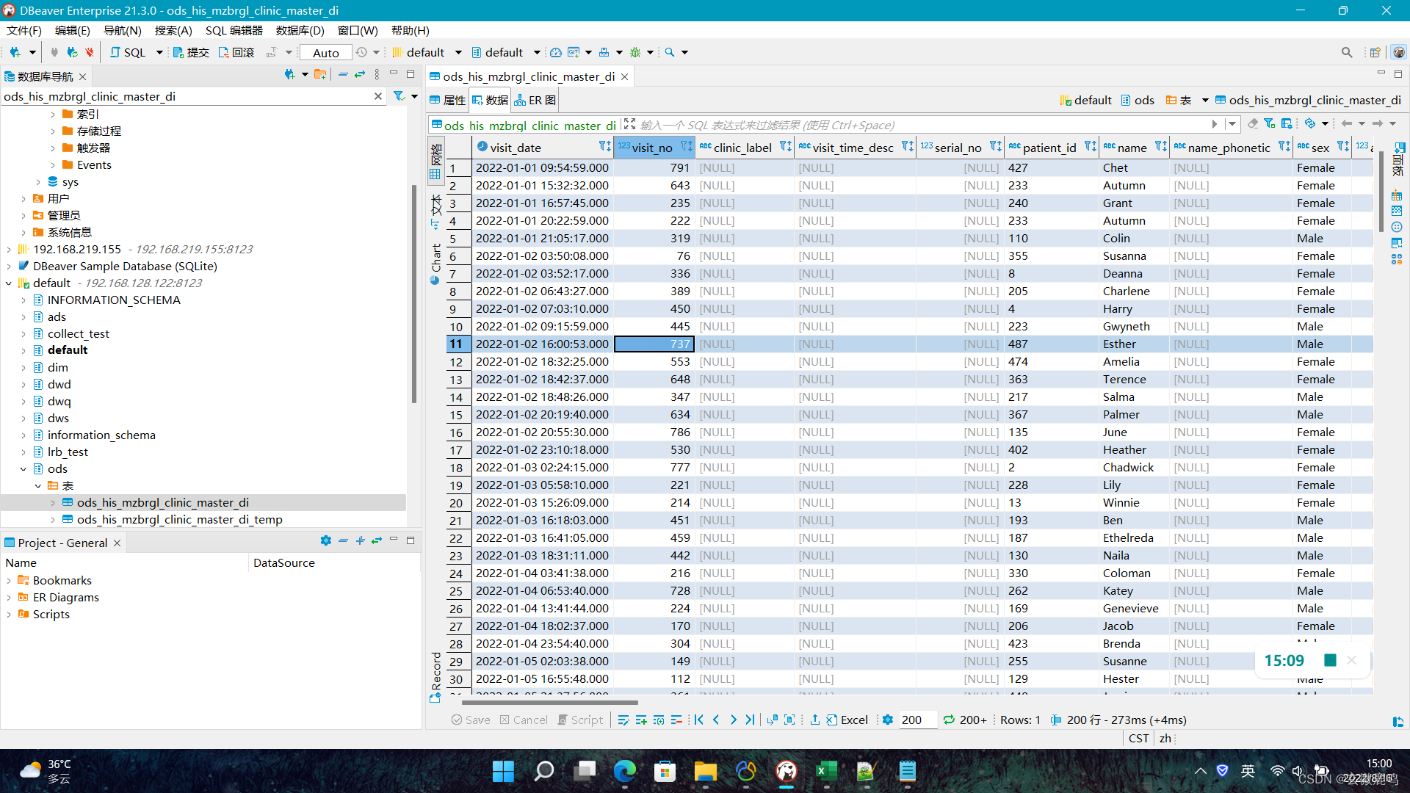The height and width of the screenshot is (793, 1410).
Task: Toggle patient_id column sort/filter icon
Action: coord(1090,147)
